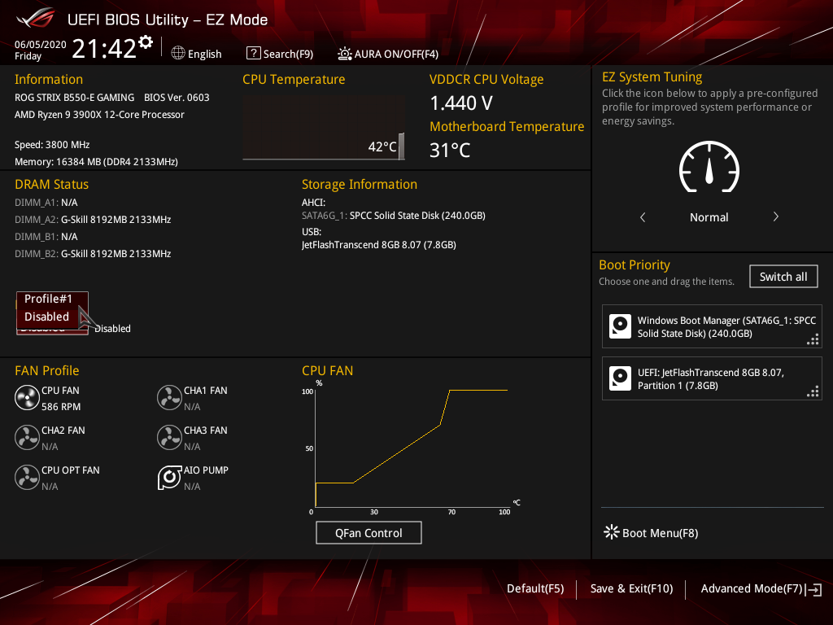Click SATA6G_1 SPCC Solid State Disk entry
This screenshot has width=833, height=625.
point(394,215)
